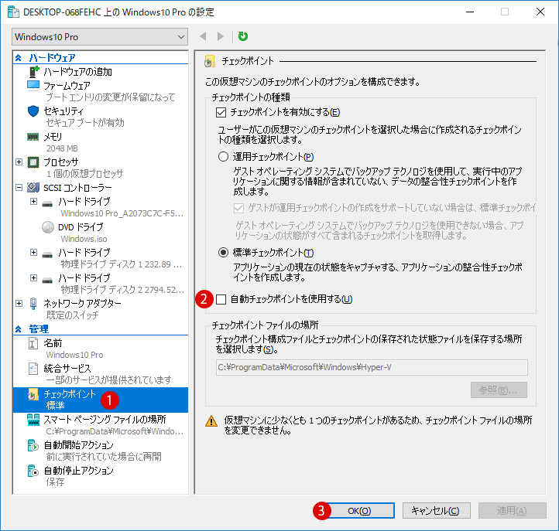The height and width of the screenshot is (531, 559).
Task: Select the チェックポイント icon in the tree
Action: click(33, 394)
